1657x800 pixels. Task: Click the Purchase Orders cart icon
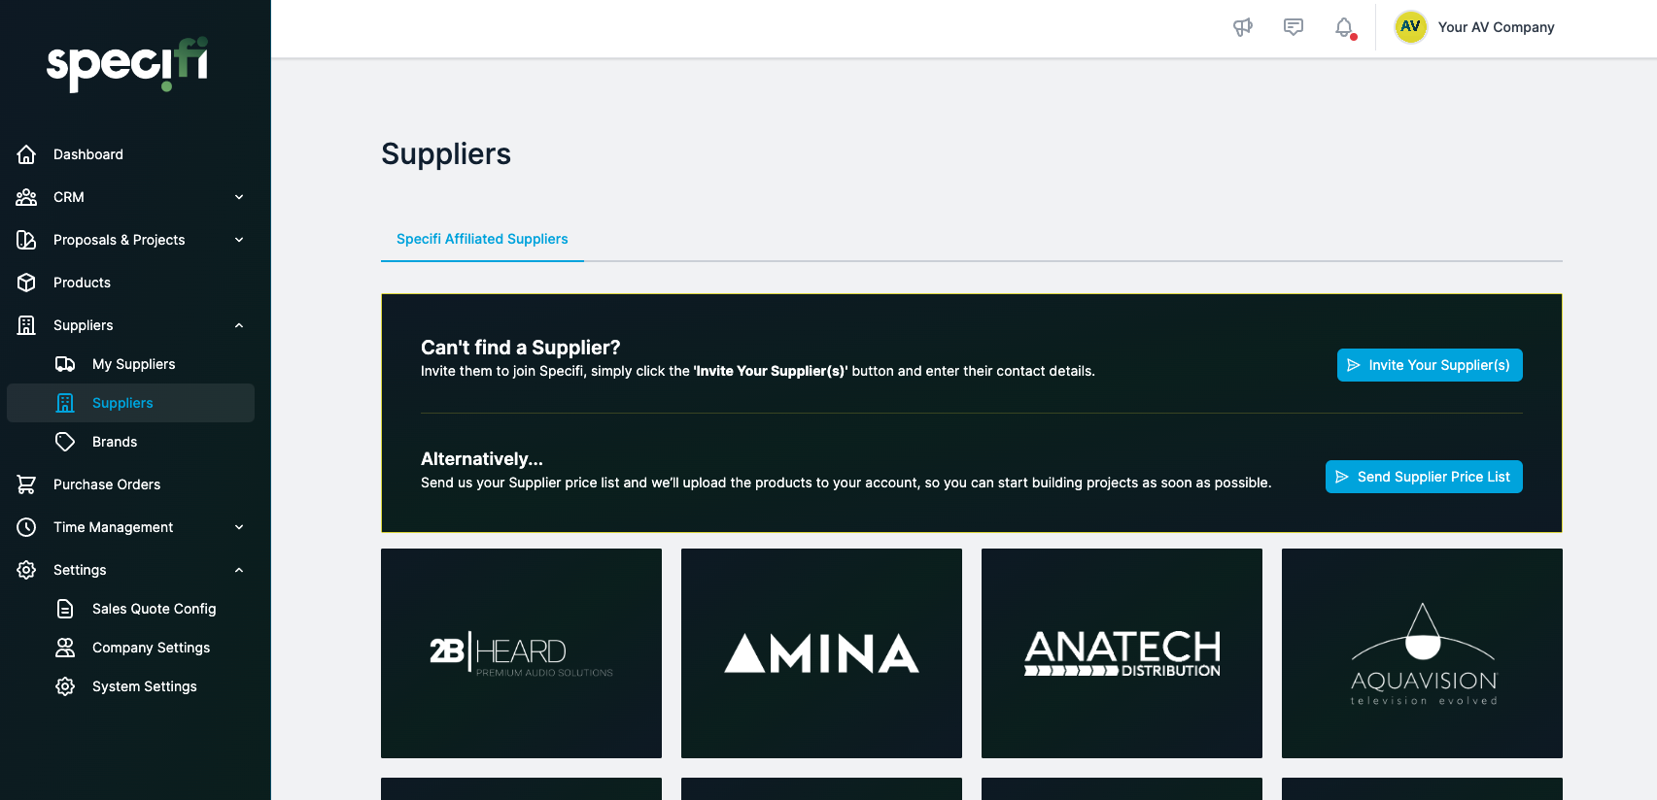26,484
